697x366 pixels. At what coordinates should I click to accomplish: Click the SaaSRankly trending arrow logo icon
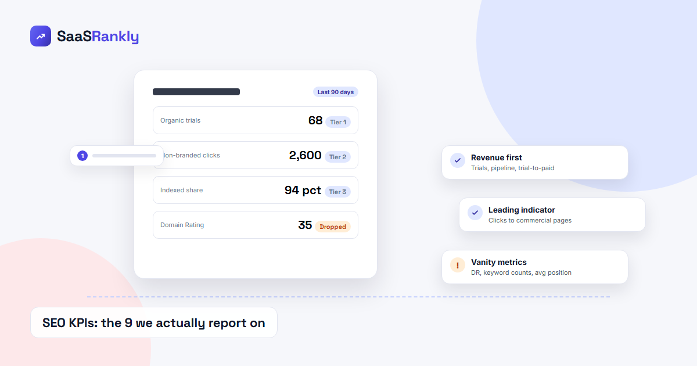pyautogui.click(x=41, y=36)
